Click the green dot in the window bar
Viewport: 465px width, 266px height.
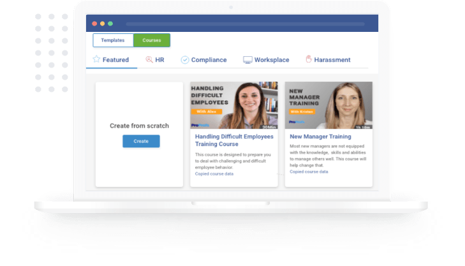[x=110, y=24]
